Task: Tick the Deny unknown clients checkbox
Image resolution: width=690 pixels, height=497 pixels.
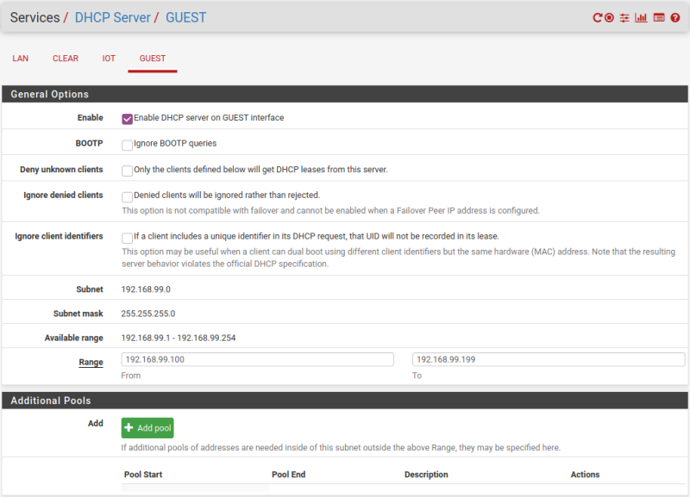Action: pyautogui.click(x=127, y=171)
